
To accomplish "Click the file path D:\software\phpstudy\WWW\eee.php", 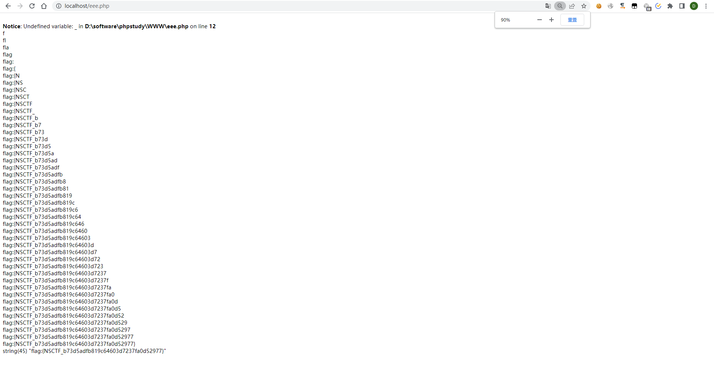I will click(x=136, y=26).
